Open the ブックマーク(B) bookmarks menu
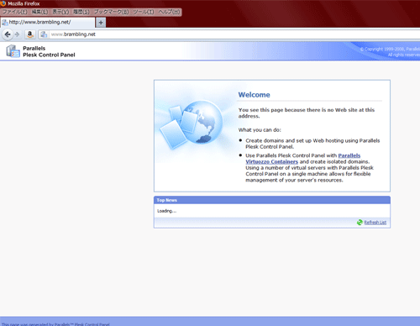The height and width of the screenshot is (326, 420). point(111,12)
